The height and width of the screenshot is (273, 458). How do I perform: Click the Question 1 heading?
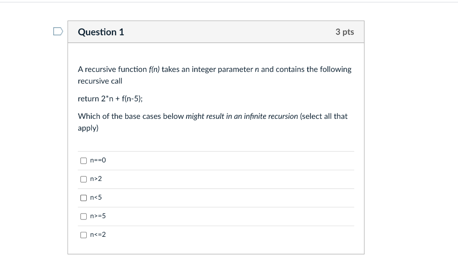click(x=101, y=32)
